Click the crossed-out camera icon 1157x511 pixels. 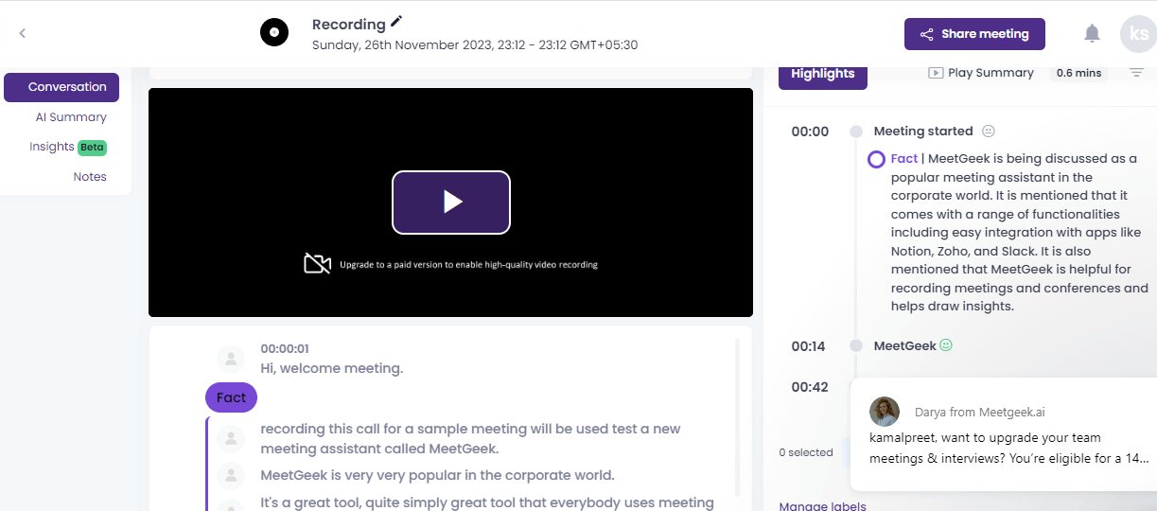pos(317,264)
